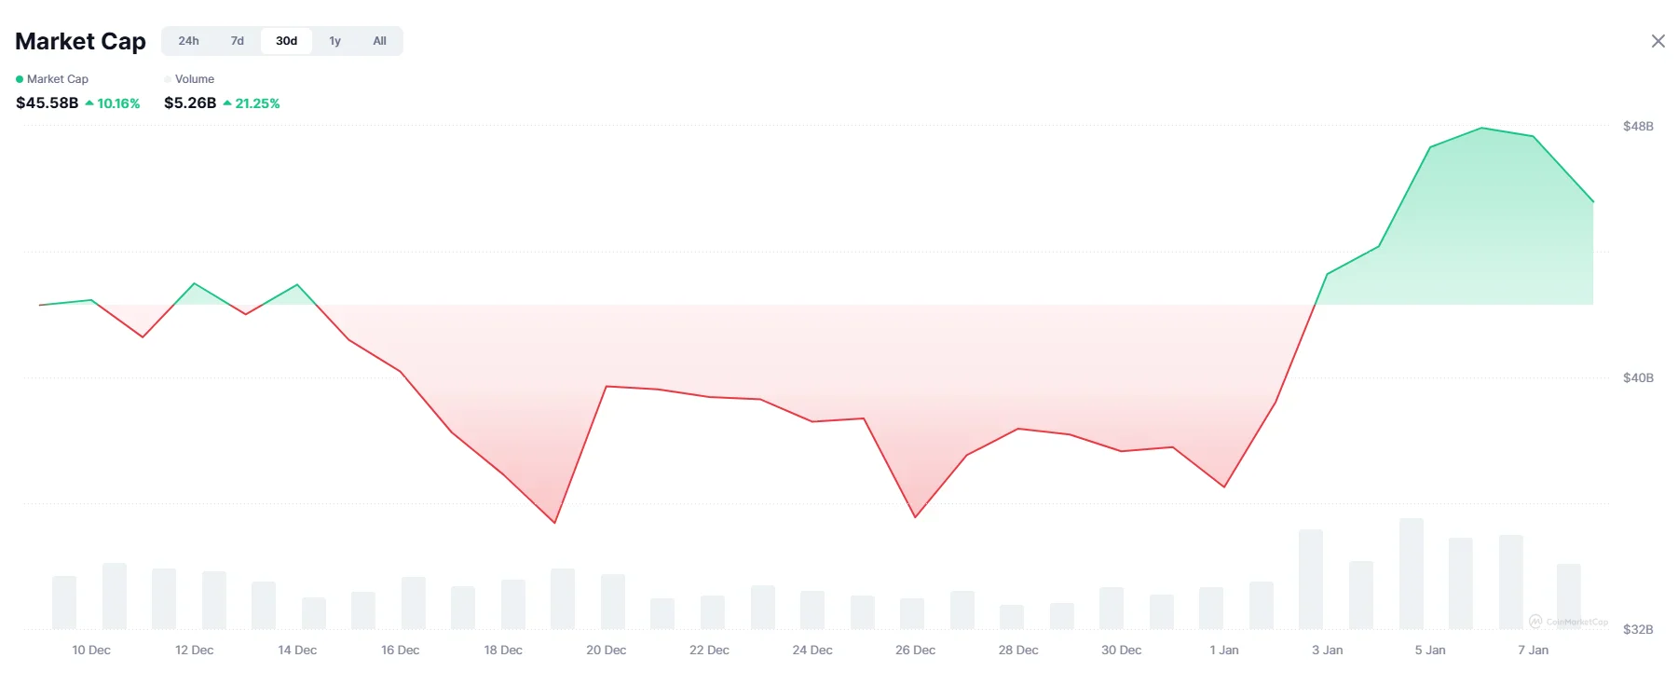Click the $45.58B market cap value
The height and width of the screenshot is (685, 1678).
[x=48, y=103]
